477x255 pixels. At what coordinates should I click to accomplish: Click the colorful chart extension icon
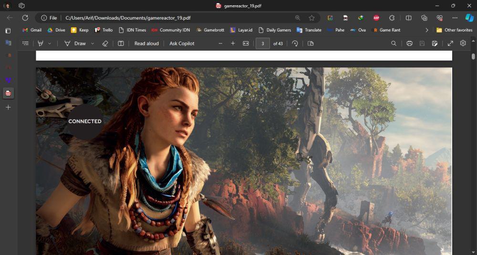pos(330,18)
